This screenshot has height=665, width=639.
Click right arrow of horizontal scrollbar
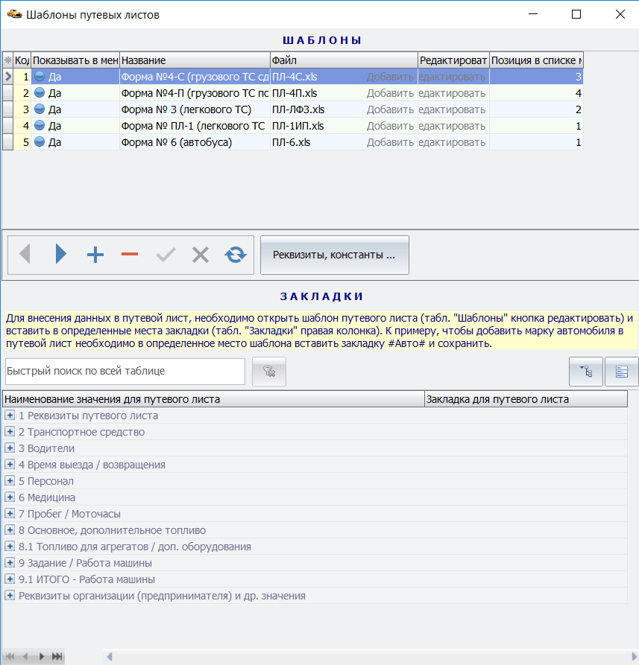point(635,657)
